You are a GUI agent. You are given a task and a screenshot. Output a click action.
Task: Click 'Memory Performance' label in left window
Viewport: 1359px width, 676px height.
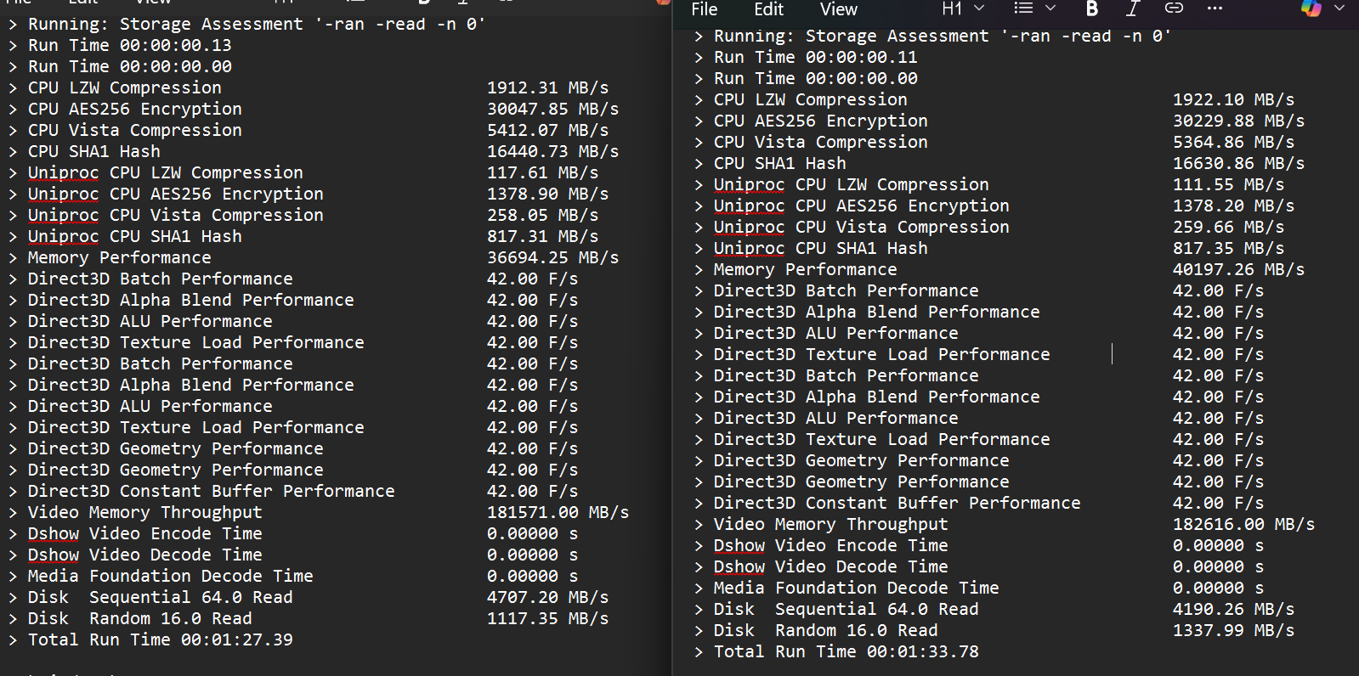point(119,257)
